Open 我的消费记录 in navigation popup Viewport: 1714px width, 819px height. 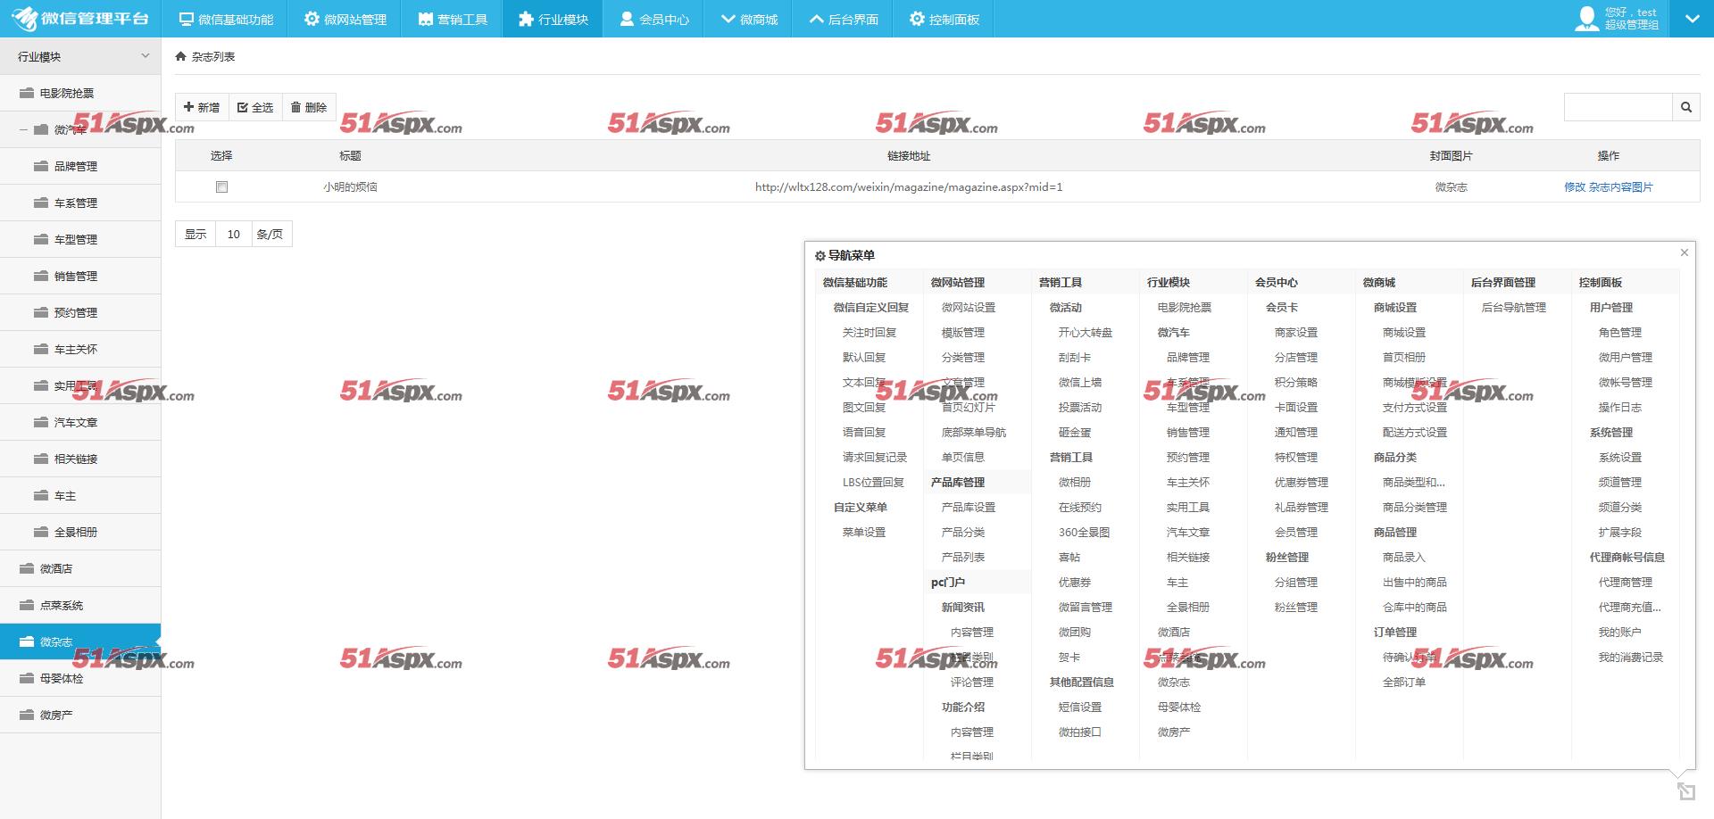click(x=1631, y=657)
